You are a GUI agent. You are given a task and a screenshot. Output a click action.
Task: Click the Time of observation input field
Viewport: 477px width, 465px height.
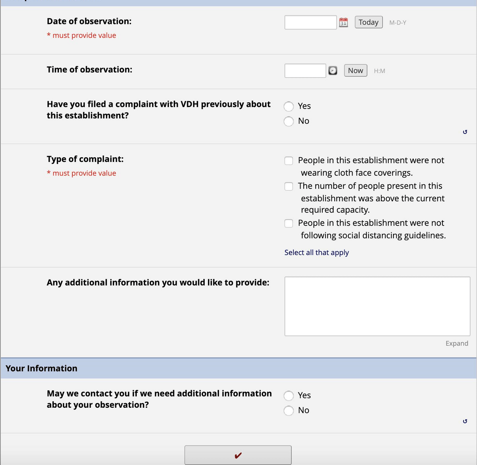[x=305, y=70]
